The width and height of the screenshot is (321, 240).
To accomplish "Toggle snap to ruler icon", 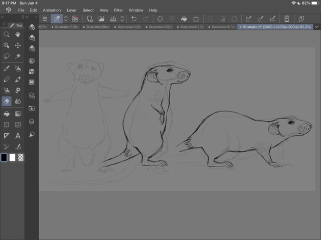I will [x=249, y=19].
